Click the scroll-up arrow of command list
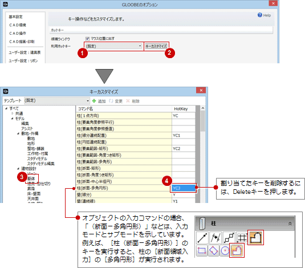Image resolution: width=305 pixels, height=268 pixels. pos(203,108)
